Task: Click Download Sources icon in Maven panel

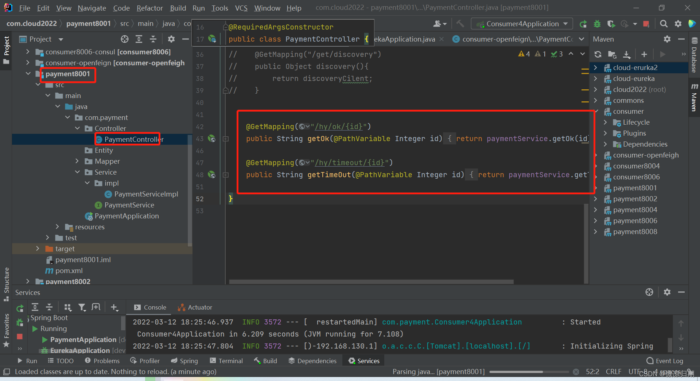Action: (627, 54)
